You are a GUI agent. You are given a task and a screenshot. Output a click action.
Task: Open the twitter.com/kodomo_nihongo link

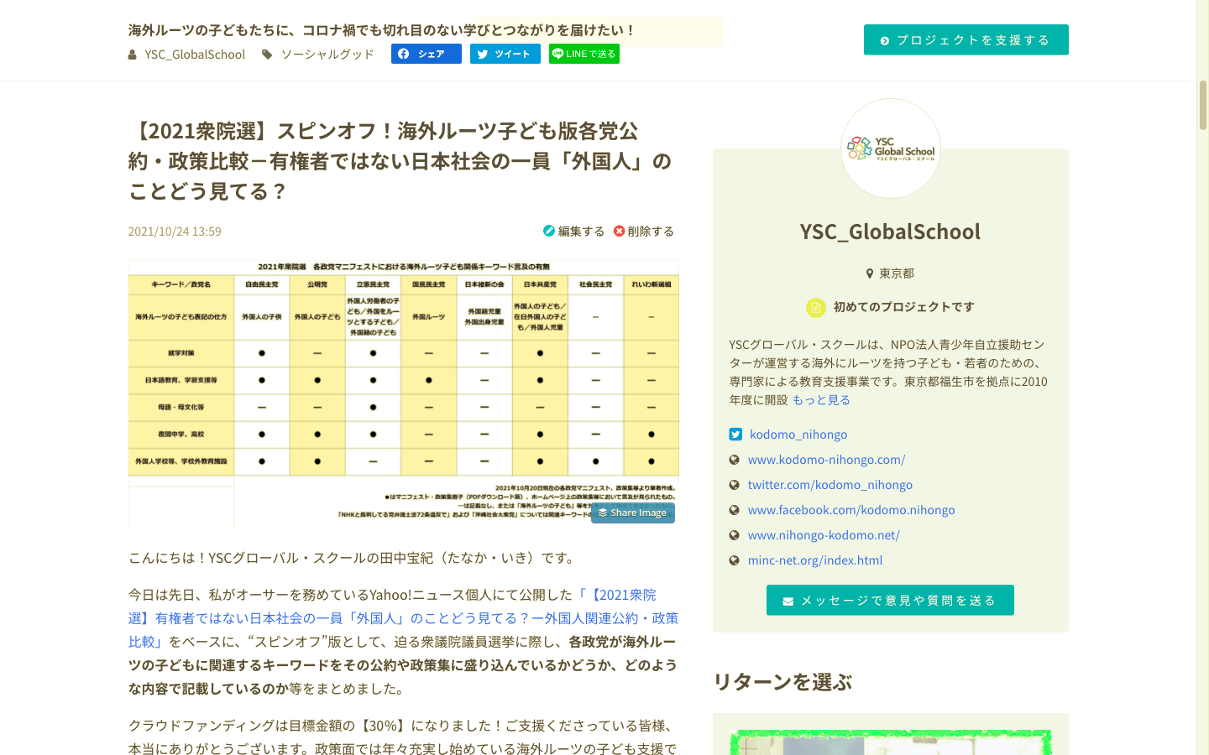point(830,484)
